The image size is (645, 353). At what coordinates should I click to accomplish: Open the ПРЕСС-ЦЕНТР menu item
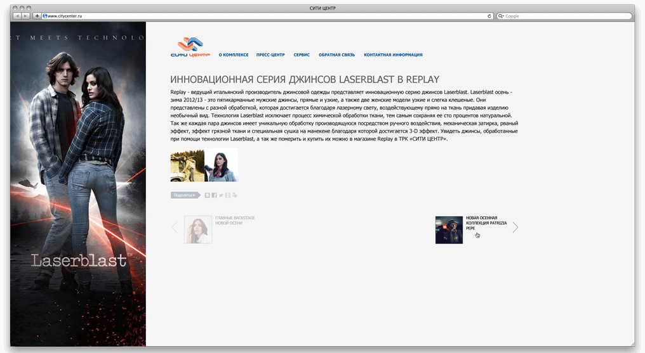coord(270,55)
